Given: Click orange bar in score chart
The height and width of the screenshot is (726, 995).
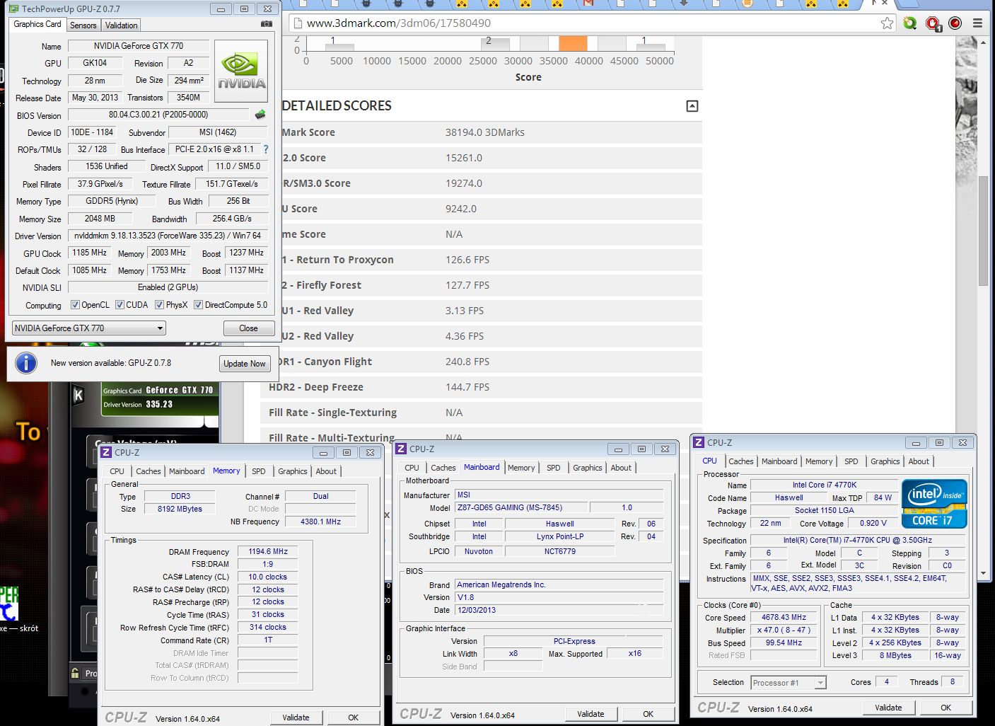Looking at the screenshot, I should [573, 43].
